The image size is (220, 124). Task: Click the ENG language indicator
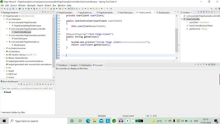tap(196, 121)
